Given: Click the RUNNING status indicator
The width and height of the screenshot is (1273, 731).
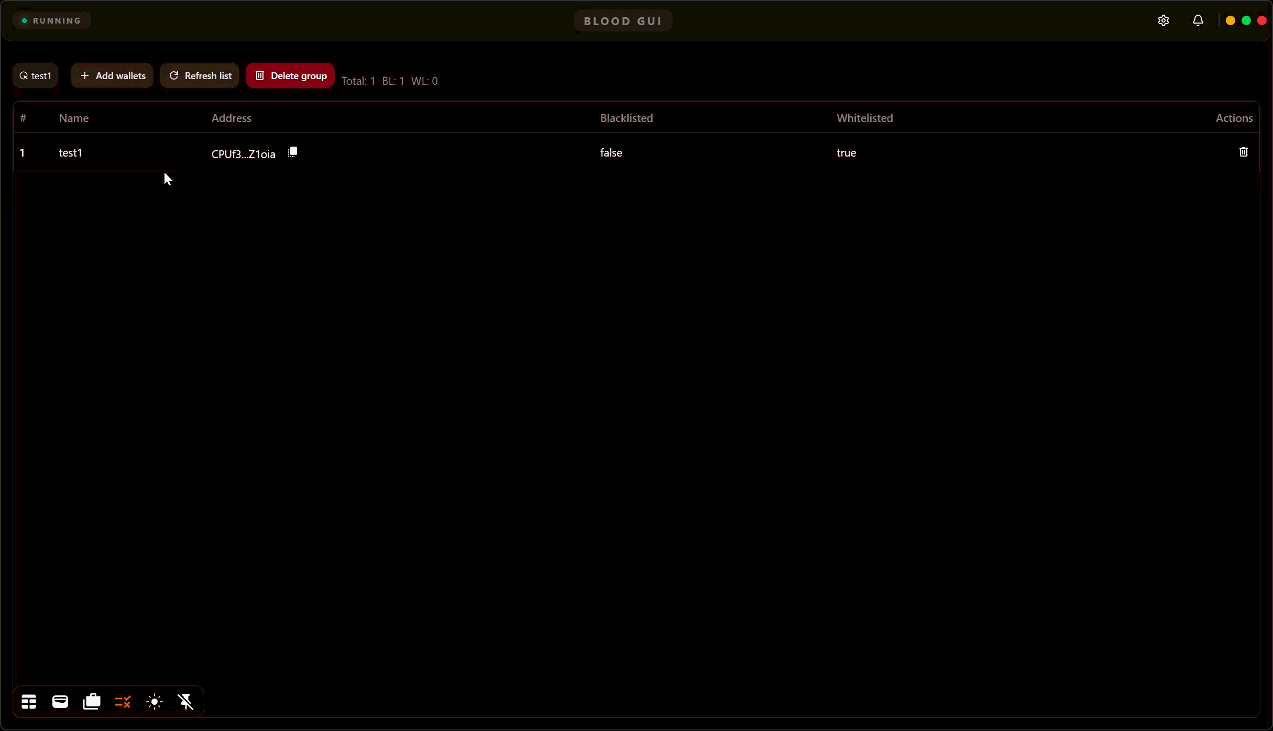Looking at the screenshot, I should tap(51, 20).
